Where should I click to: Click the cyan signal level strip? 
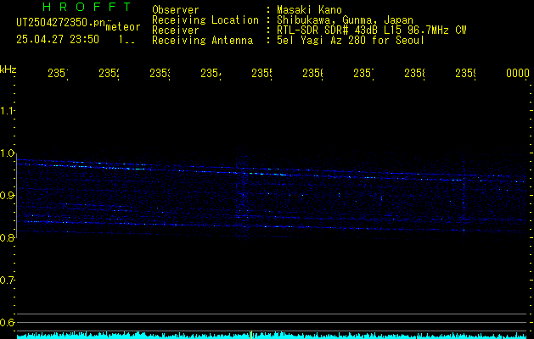[x=272, y=336]
